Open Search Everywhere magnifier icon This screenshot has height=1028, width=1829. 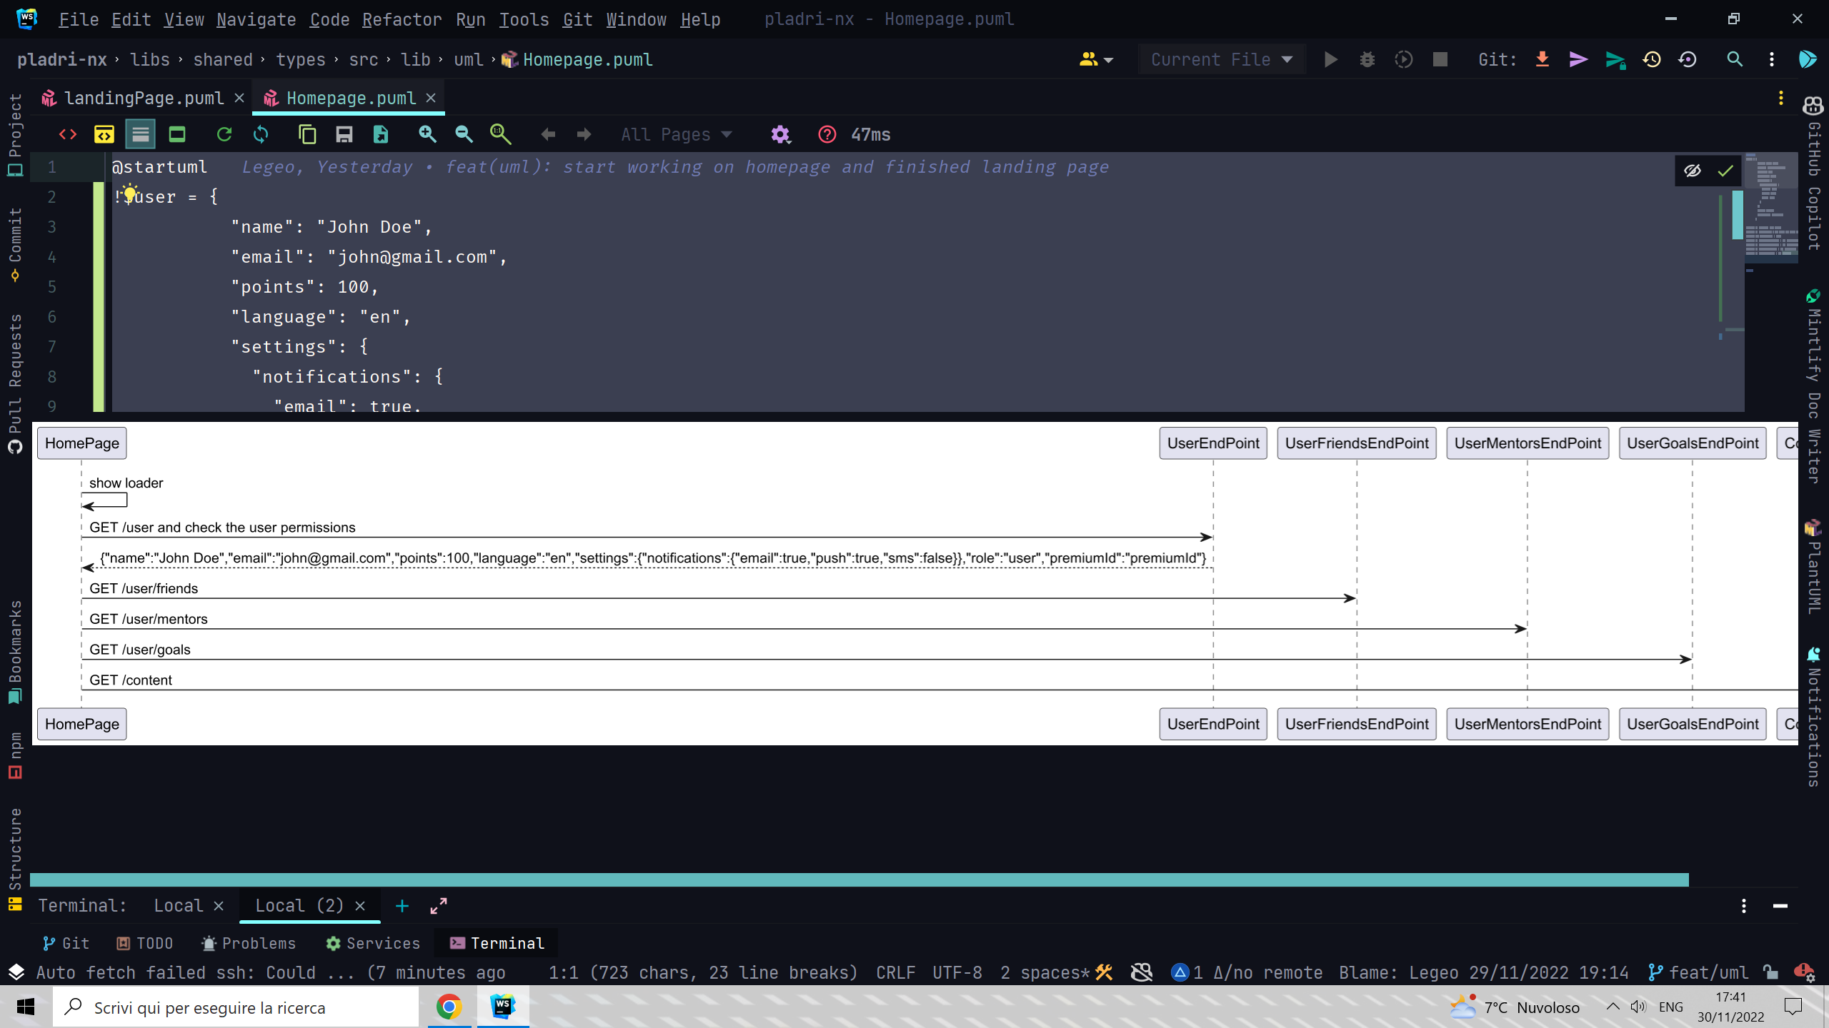point(1735,59)
